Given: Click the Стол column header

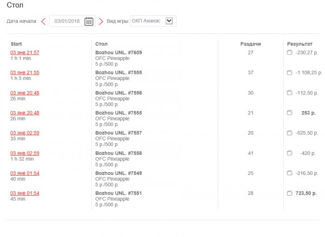Looking at the screenshot, I should pyautogui.click(x=101, y=44).
